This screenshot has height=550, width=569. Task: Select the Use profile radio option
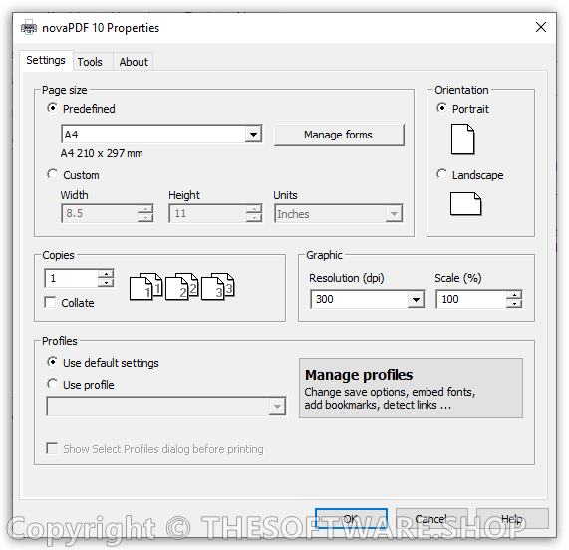tap(52, 384)
